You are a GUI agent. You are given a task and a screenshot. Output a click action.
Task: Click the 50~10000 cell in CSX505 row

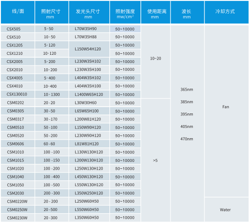coord(125,29)
